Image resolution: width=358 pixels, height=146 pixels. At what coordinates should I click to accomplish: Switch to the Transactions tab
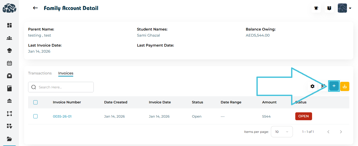[x=40, y=73]
